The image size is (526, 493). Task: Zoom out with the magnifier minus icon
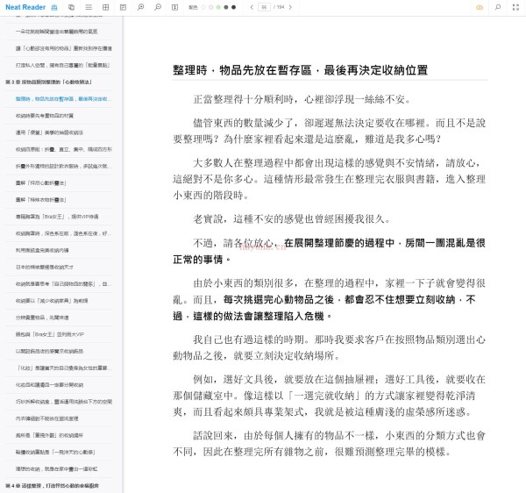[158, 7]
